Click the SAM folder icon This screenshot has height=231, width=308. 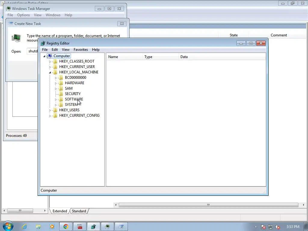tap(61, 88)
